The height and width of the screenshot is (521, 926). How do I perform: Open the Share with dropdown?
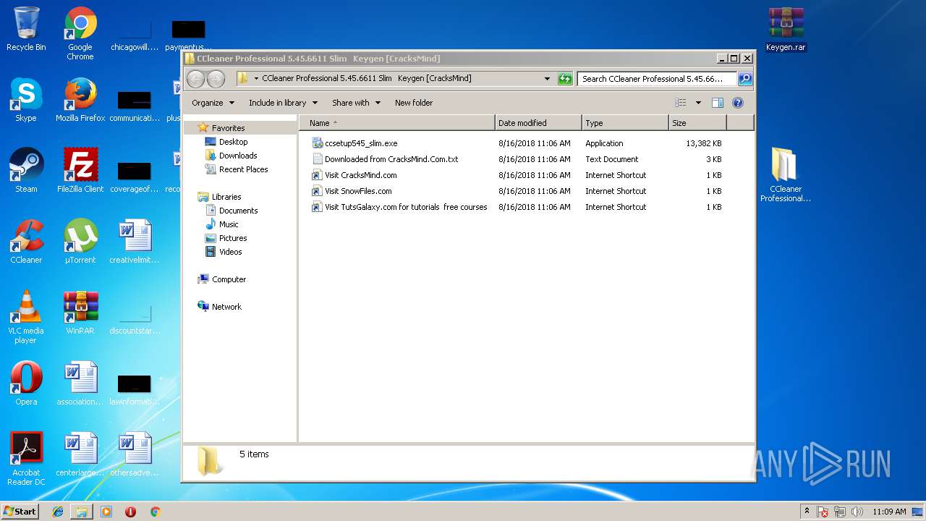[x=356, y=103]
